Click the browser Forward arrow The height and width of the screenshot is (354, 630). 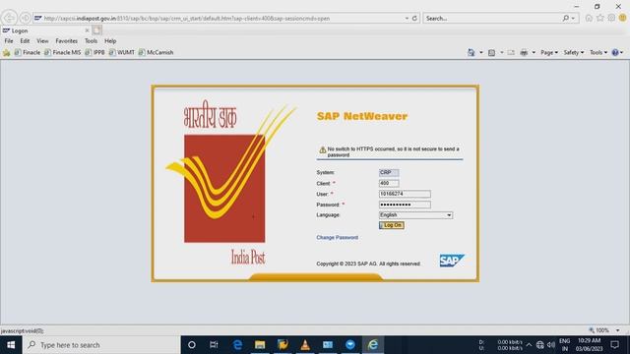point(26,18)
